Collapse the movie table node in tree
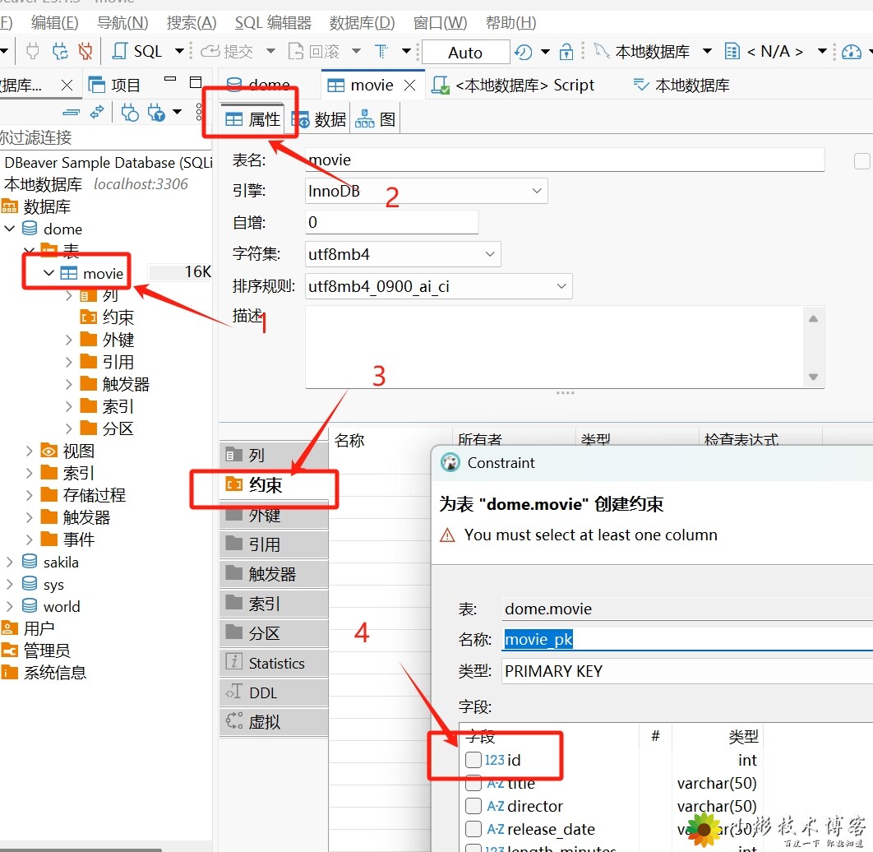This screenshot has width=873, height=852. pos(49,273)
